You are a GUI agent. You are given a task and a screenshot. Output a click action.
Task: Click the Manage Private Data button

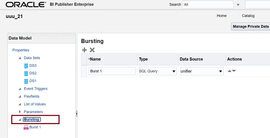point(251,27)
